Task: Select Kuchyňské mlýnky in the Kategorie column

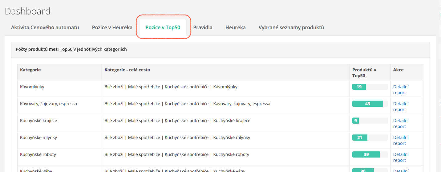Action: (38, 138)
